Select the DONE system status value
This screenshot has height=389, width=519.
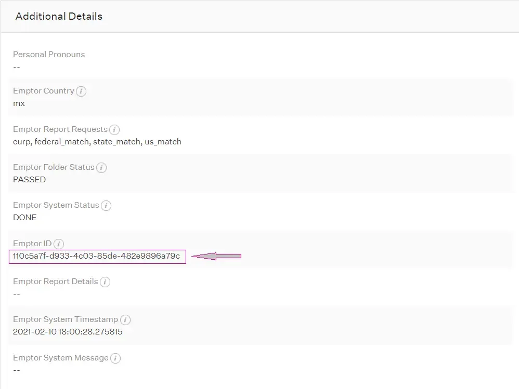(x=24, y=217)
